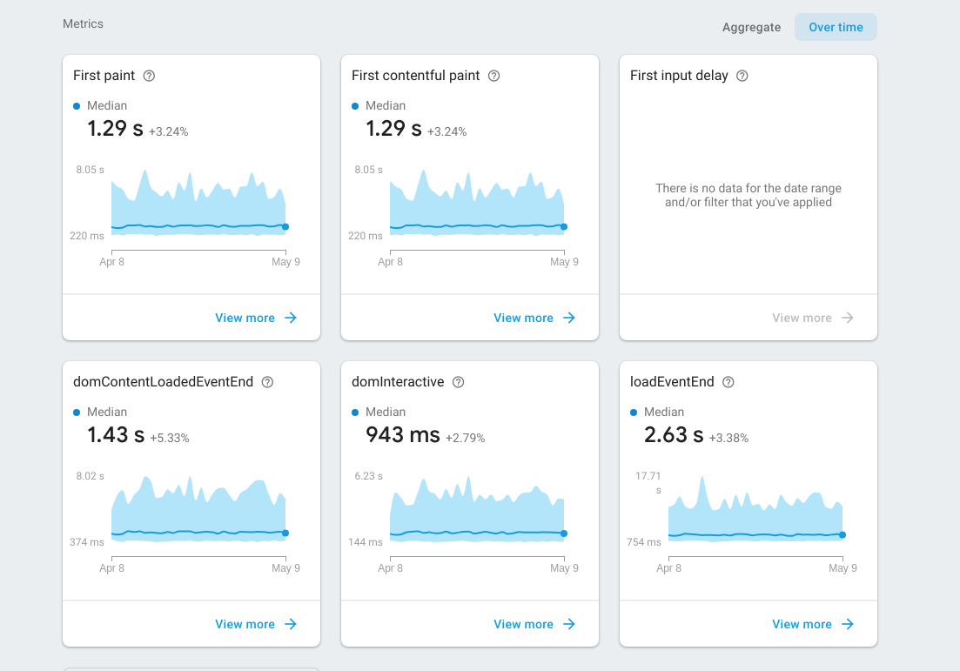Click the loadEventEnd help icon
Screen dimensions: 960x671
coord(727,382)
